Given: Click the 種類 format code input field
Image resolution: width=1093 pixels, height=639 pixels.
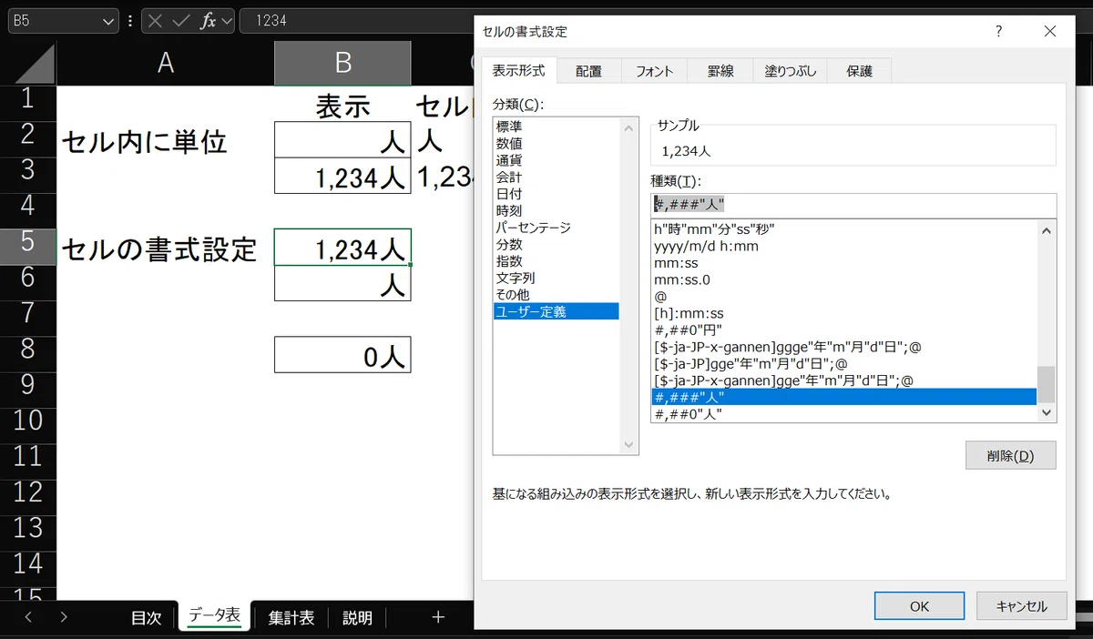Looking at the screenshot, I should 853,205.
